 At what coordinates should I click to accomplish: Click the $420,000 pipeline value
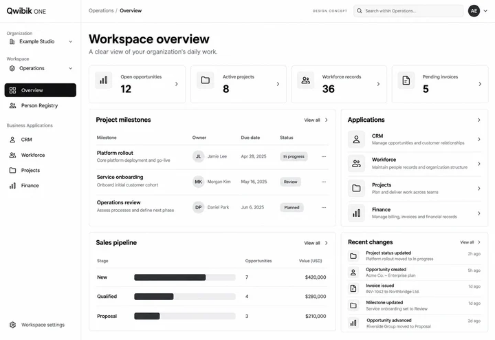[316, 277]
